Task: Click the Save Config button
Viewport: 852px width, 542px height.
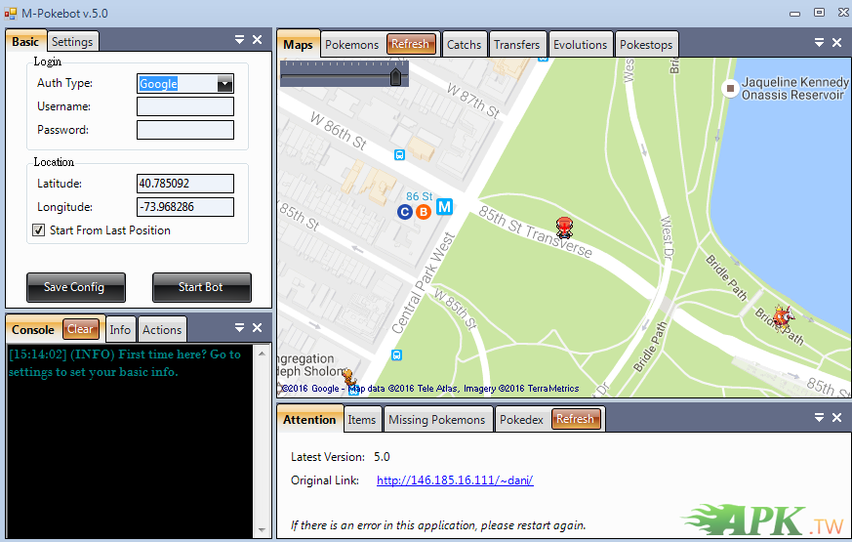Action: coord(75,287)
